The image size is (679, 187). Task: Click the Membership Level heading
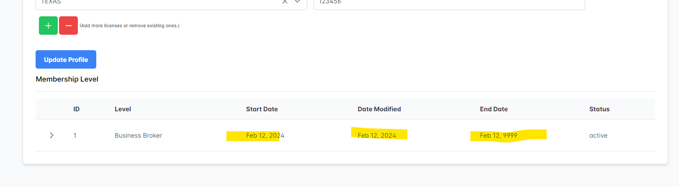[67, 79]
